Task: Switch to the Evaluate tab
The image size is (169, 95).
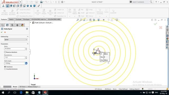Action: tap(18, 19)
